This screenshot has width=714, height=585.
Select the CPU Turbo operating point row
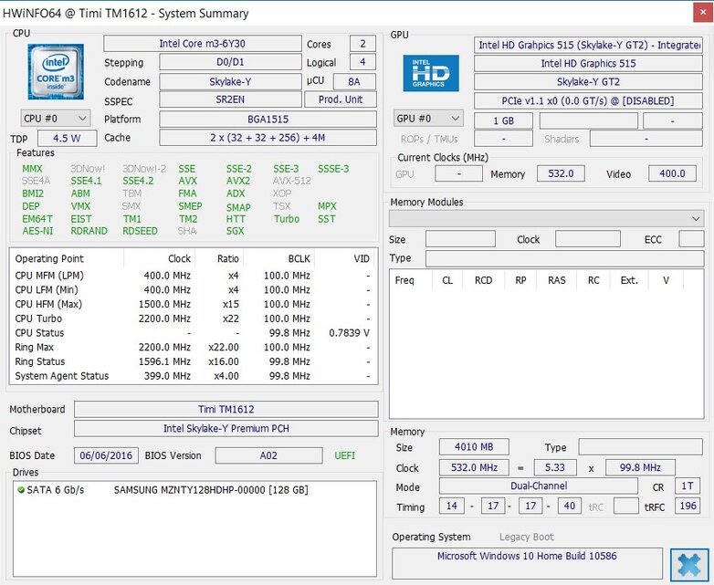(x=193, y=318)
